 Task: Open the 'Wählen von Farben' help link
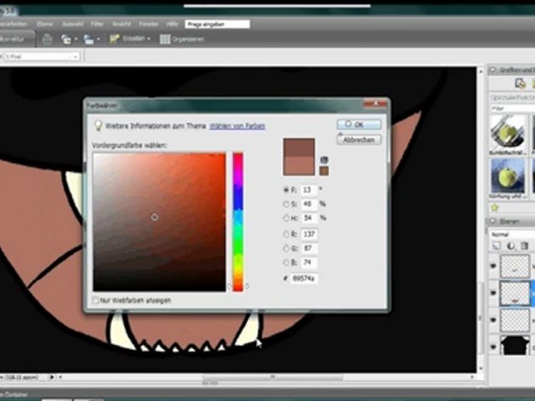[237, 125]
